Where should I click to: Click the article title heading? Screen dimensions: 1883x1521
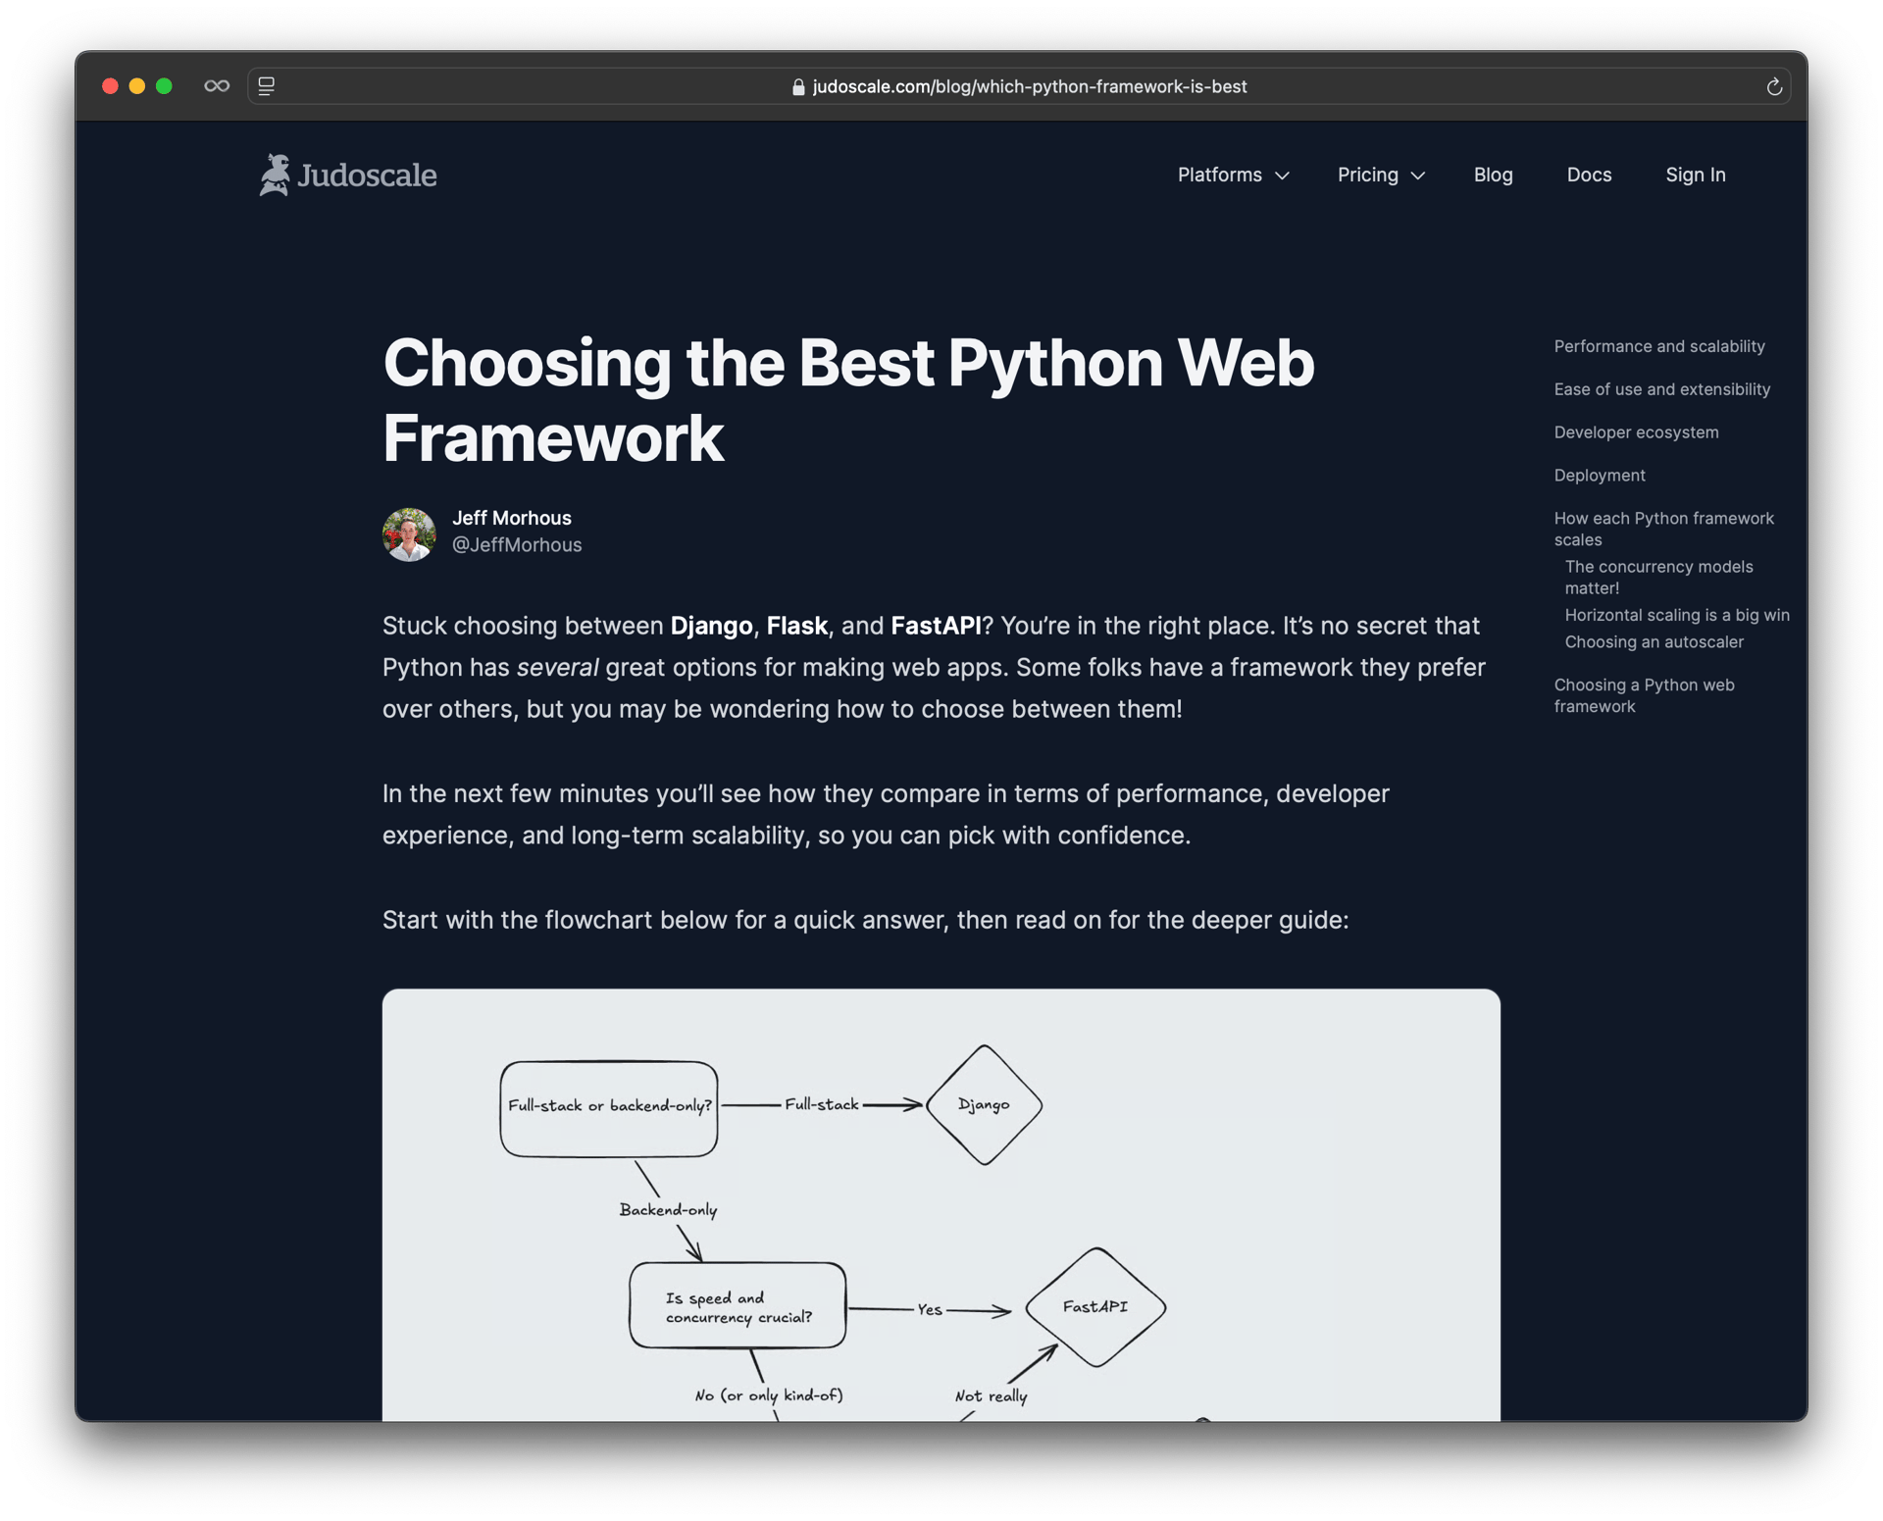point(847,400)
